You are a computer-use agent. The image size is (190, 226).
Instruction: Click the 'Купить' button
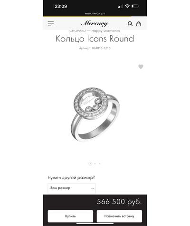click(70, 216)
